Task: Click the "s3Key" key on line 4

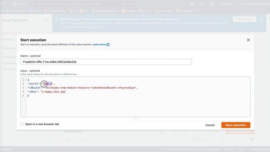Action: pyautogui.click(x=32, y=92)
